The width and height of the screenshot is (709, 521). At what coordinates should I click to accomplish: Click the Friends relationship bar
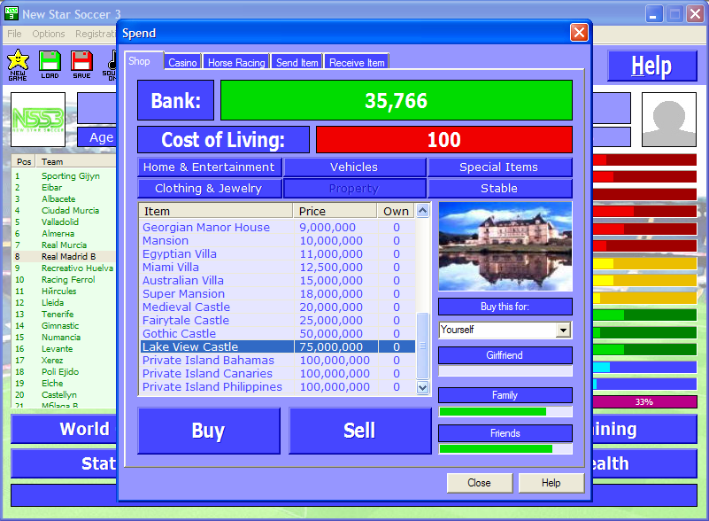point(505,449)
